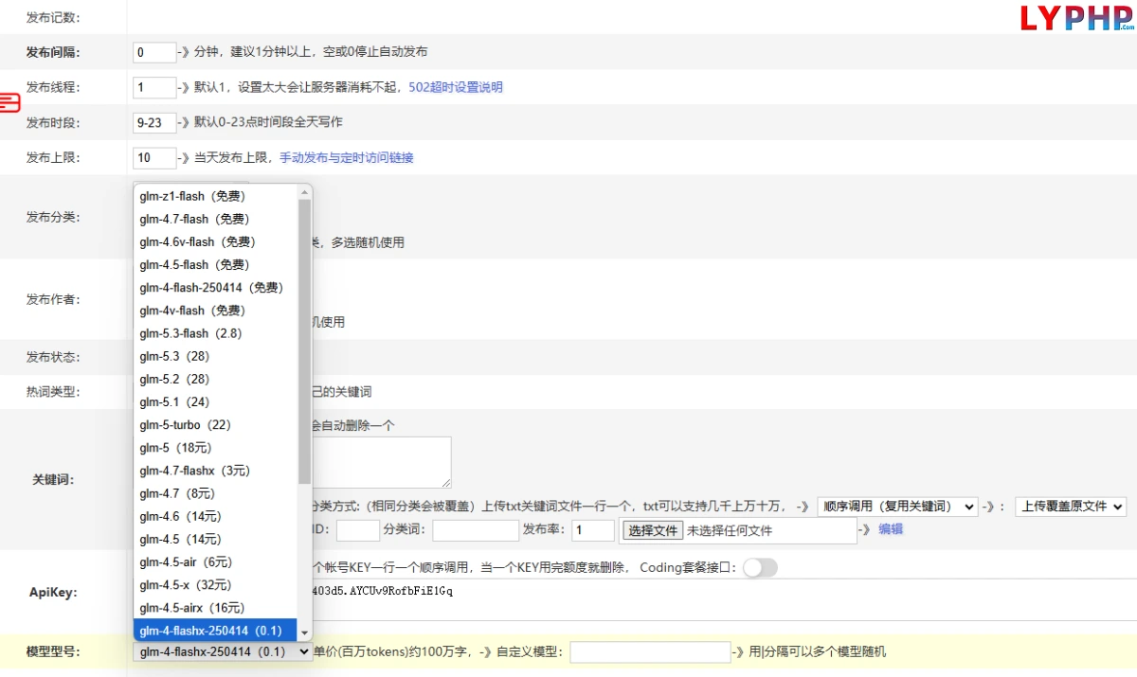This screenshot has width=1137, height=677.
Task: Toggle the Coding套餐接口 switch
Action: pyautogui.click(x=760, y=567)
